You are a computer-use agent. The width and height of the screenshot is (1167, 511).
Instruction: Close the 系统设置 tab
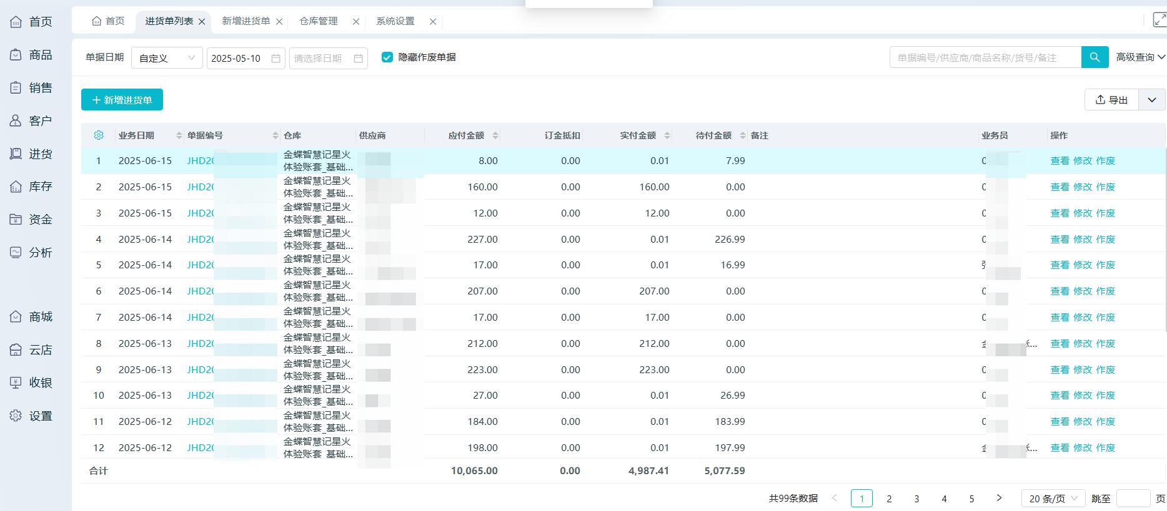coord(433,21)
